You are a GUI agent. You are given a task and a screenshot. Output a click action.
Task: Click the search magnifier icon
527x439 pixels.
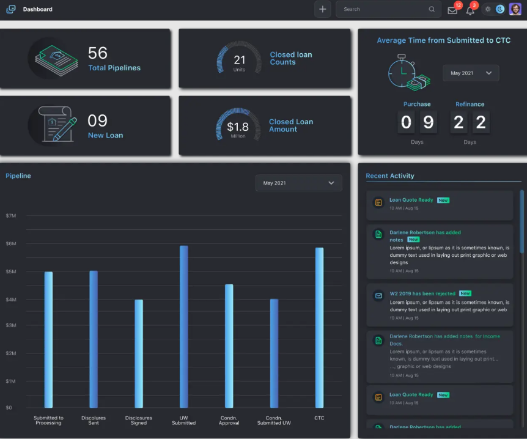[x=432, y=9]
